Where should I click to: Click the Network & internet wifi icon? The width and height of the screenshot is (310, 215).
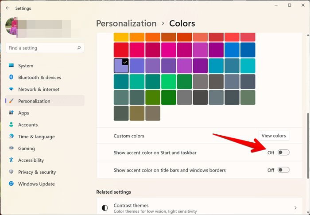[x=11, y=89]
